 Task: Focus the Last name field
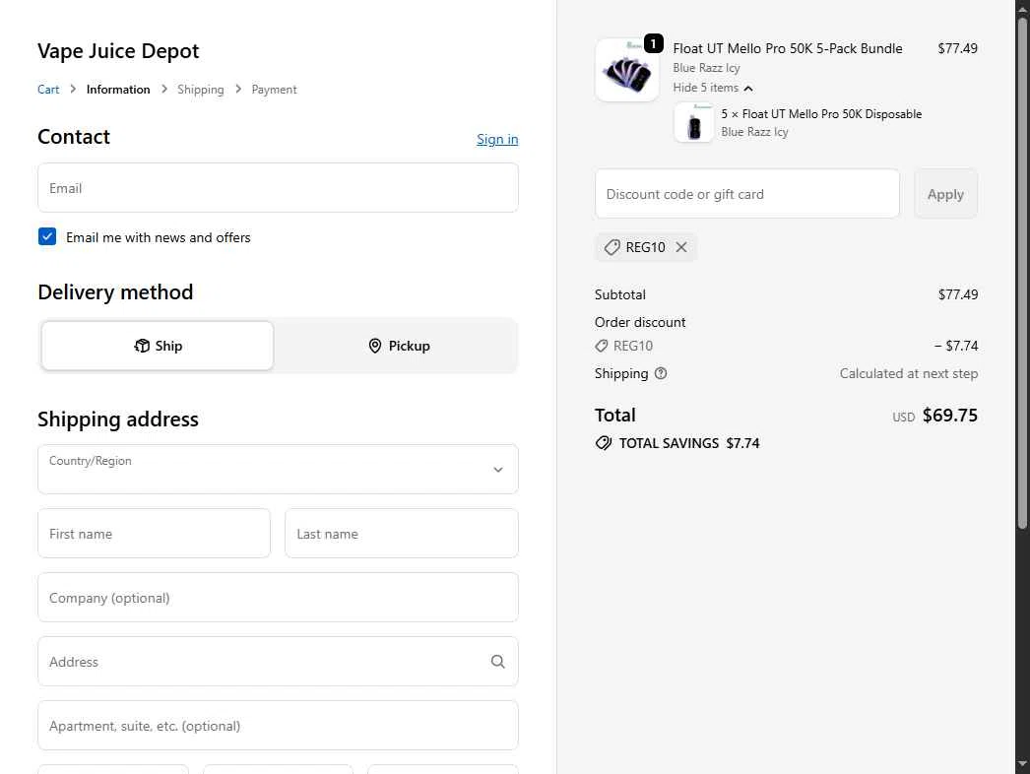click(x=402, y=534)
